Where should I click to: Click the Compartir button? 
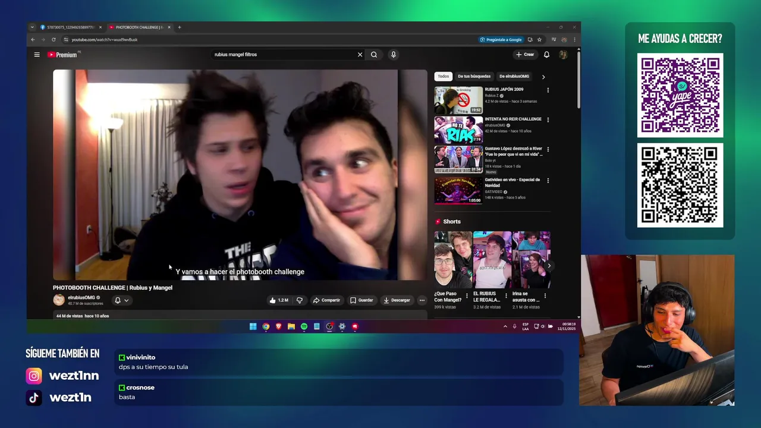click(x=326, y=300)
